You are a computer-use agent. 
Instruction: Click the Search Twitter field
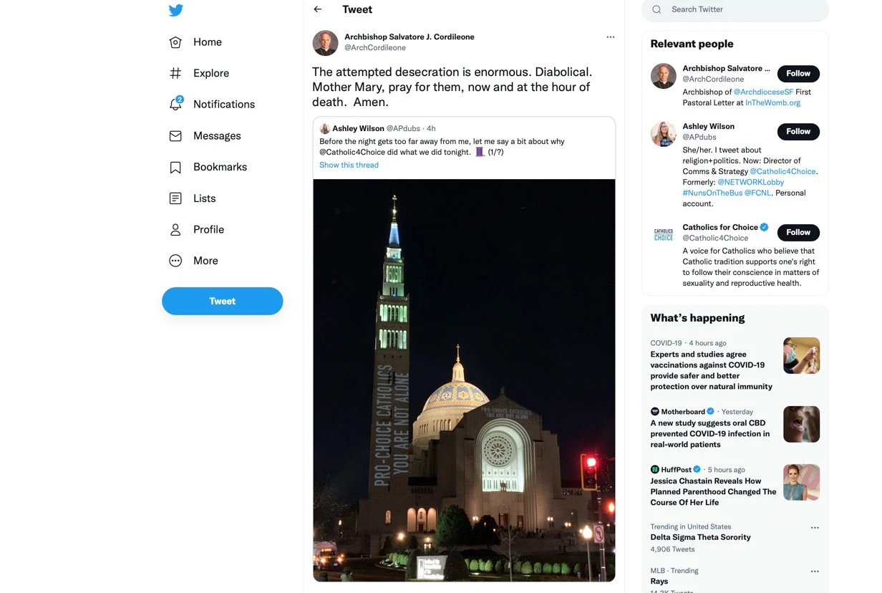click(745, 9)
